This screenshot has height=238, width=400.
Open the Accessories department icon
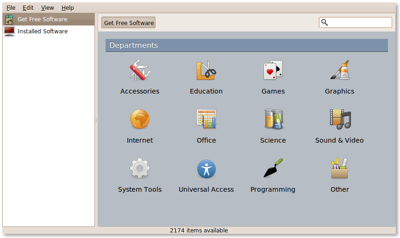(140, 70)
